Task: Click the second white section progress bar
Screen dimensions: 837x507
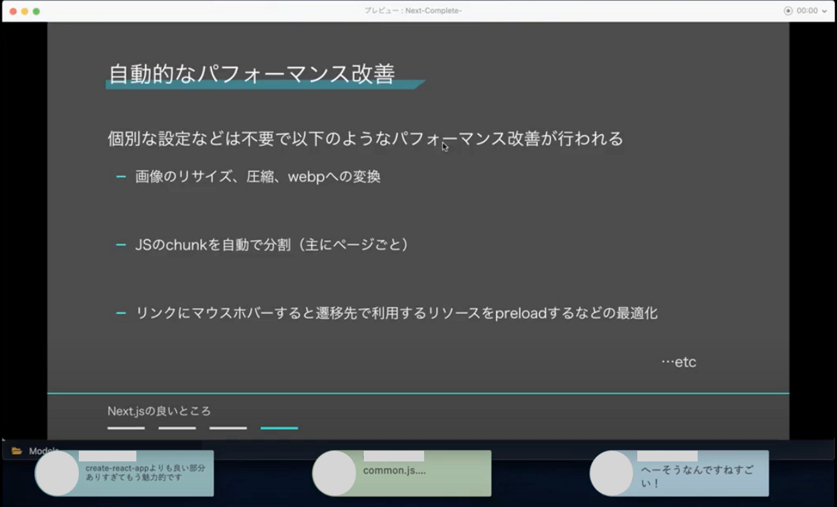Action: (177, 428)
